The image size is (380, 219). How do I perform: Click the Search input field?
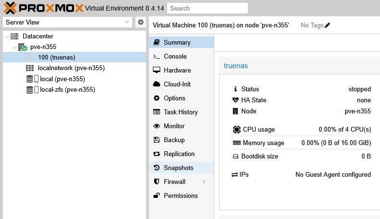pyautogui.click(x=208, y=8)
